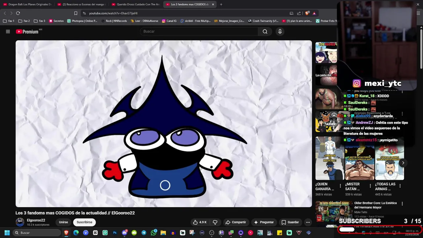
Task: Close the Los 3 fandoms mas COGIDOS tab
Action: tap(213, 4)
